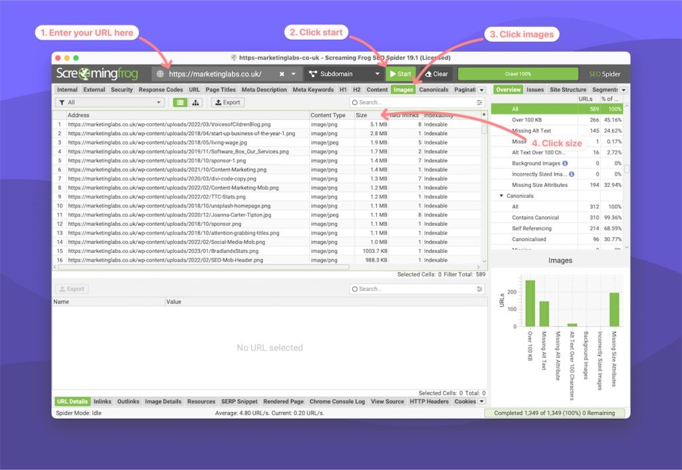
Task: Click the Missing Size Attributes chart bar
Action: (614, 310)
